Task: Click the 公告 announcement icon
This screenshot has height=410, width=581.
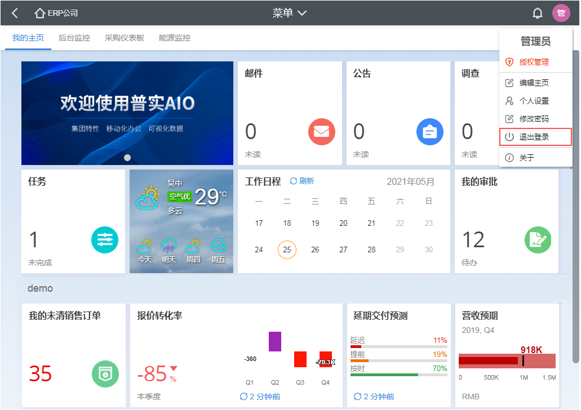Action: [429, 132]
